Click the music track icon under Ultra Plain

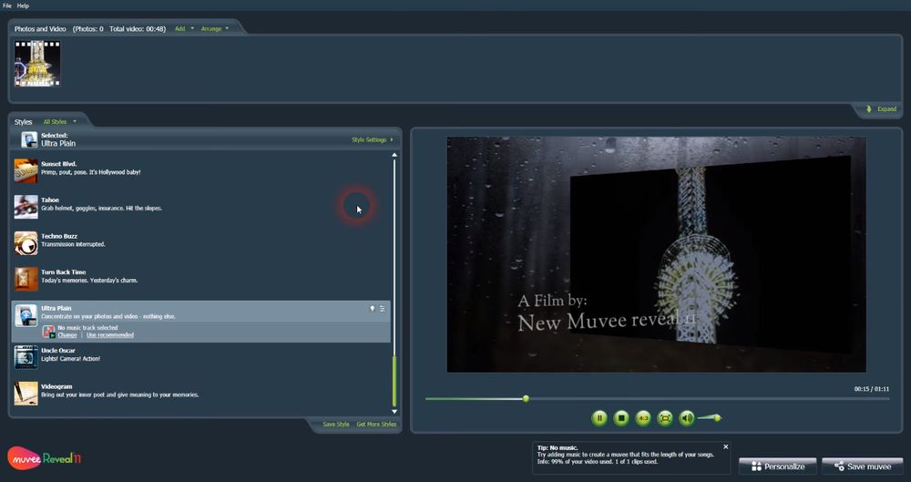(x=49, y=332)
